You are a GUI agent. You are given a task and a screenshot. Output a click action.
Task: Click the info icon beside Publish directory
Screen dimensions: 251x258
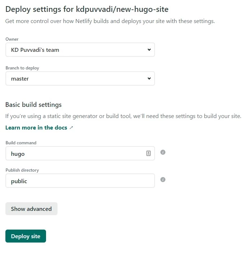(x=163, y=180)
